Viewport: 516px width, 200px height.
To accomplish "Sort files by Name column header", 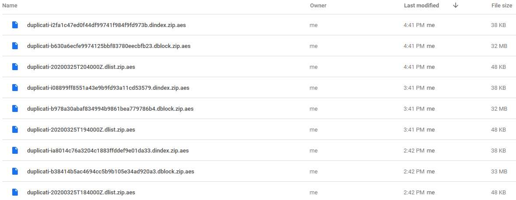I will pos(10,6).
